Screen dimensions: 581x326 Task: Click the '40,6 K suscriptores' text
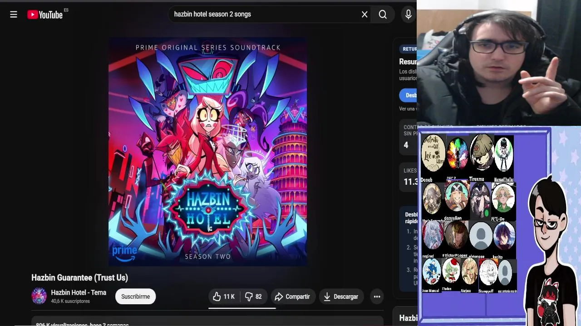coord(70,301)
